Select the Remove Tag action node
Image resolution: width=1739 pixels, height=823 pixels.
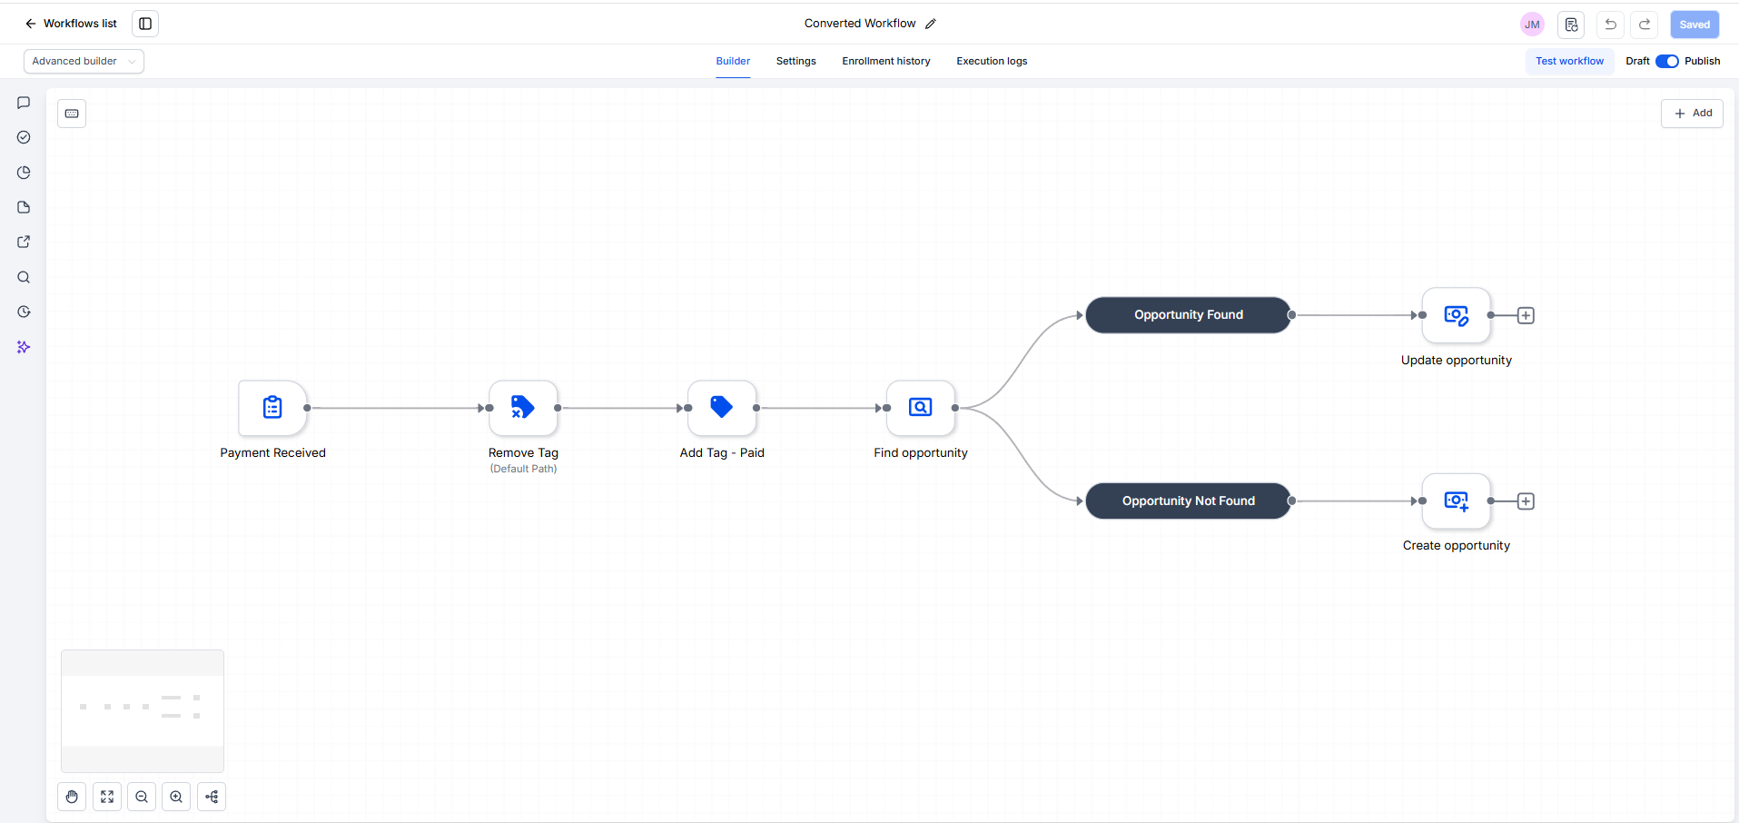pyautogui.click(x=523, y=408)
